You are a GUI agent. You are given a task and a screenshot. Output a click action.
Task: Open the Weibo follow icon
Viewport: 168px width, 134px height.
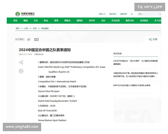point(29,39)
